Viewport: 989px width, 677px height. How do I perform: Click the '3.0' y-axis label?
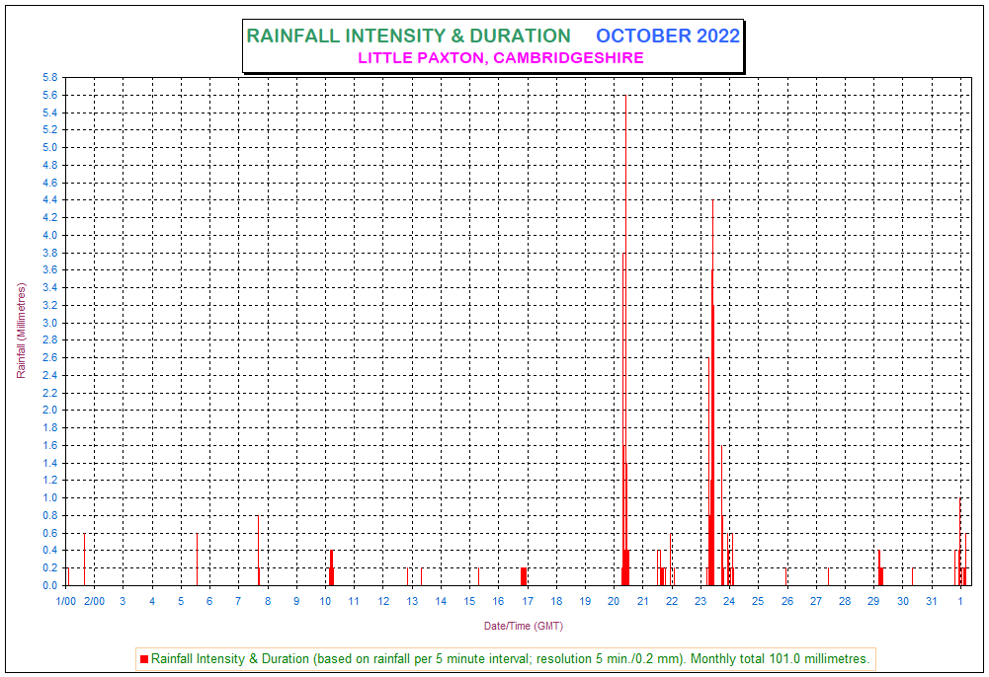pos(49,323)
